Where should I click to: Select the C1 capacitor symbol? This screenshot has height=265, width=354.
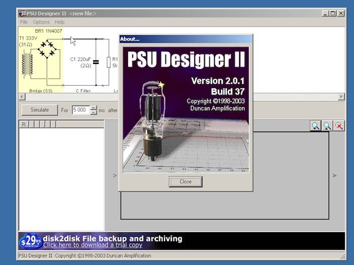point(96,62)
